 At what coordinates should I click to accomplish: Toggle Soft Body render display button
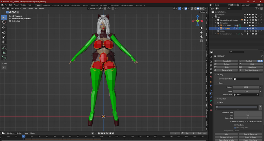tap(261, 61)
